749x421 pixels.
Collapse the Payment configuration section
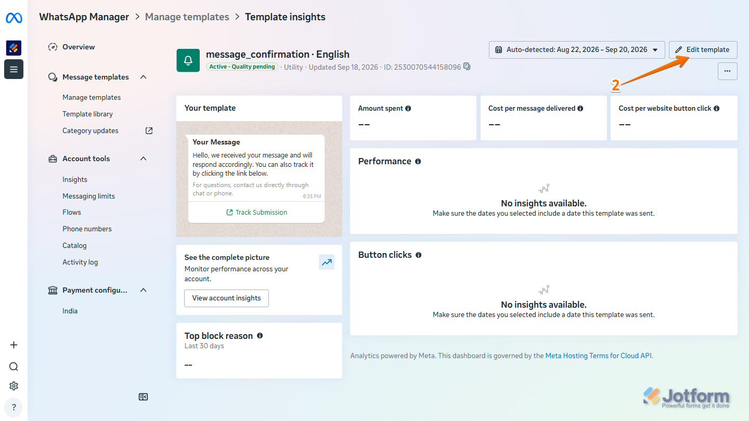tap(144, 290)
